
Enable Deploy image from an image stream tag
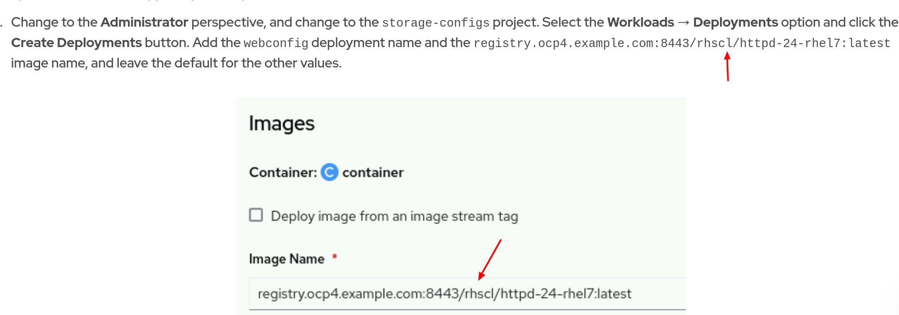[x=256, y=215]
